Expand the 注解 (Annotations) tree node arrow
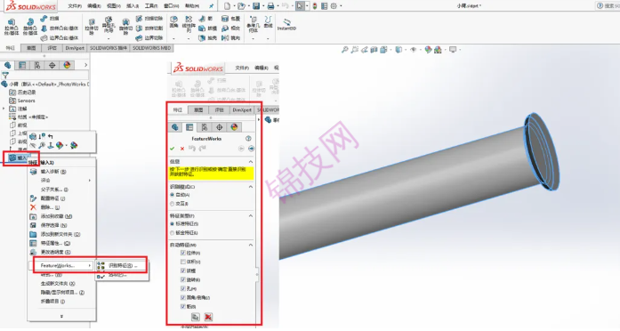The height and width of the screenshot is (331, 620). pyautogui.click(x=4, y=109)
